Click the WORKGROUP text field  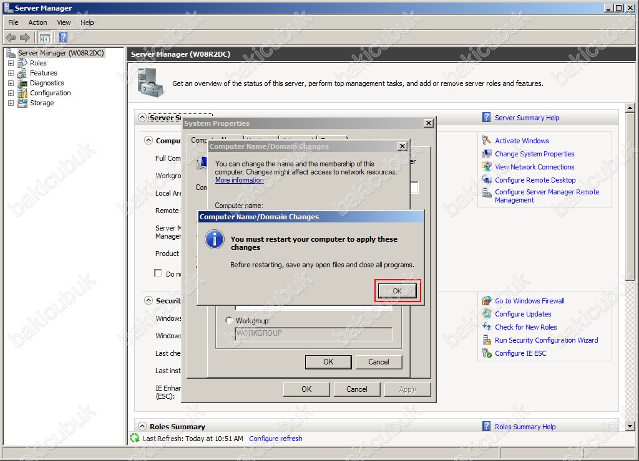314,334
